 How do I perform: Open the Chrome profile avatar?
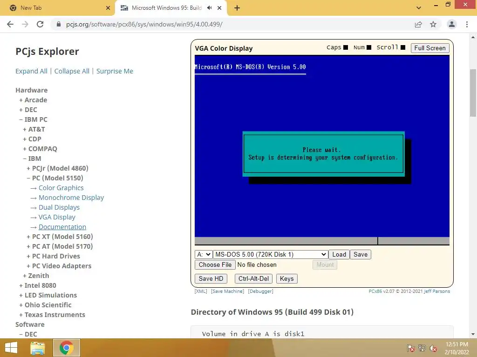452,24
